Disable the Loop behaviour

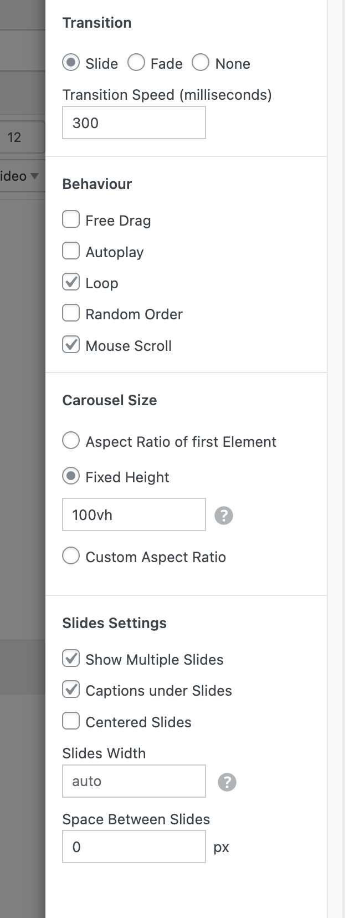click(71, 282)
